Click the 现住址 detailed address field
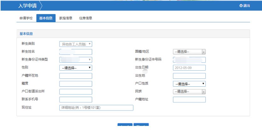The image size is (262, 130). [96, 108]
